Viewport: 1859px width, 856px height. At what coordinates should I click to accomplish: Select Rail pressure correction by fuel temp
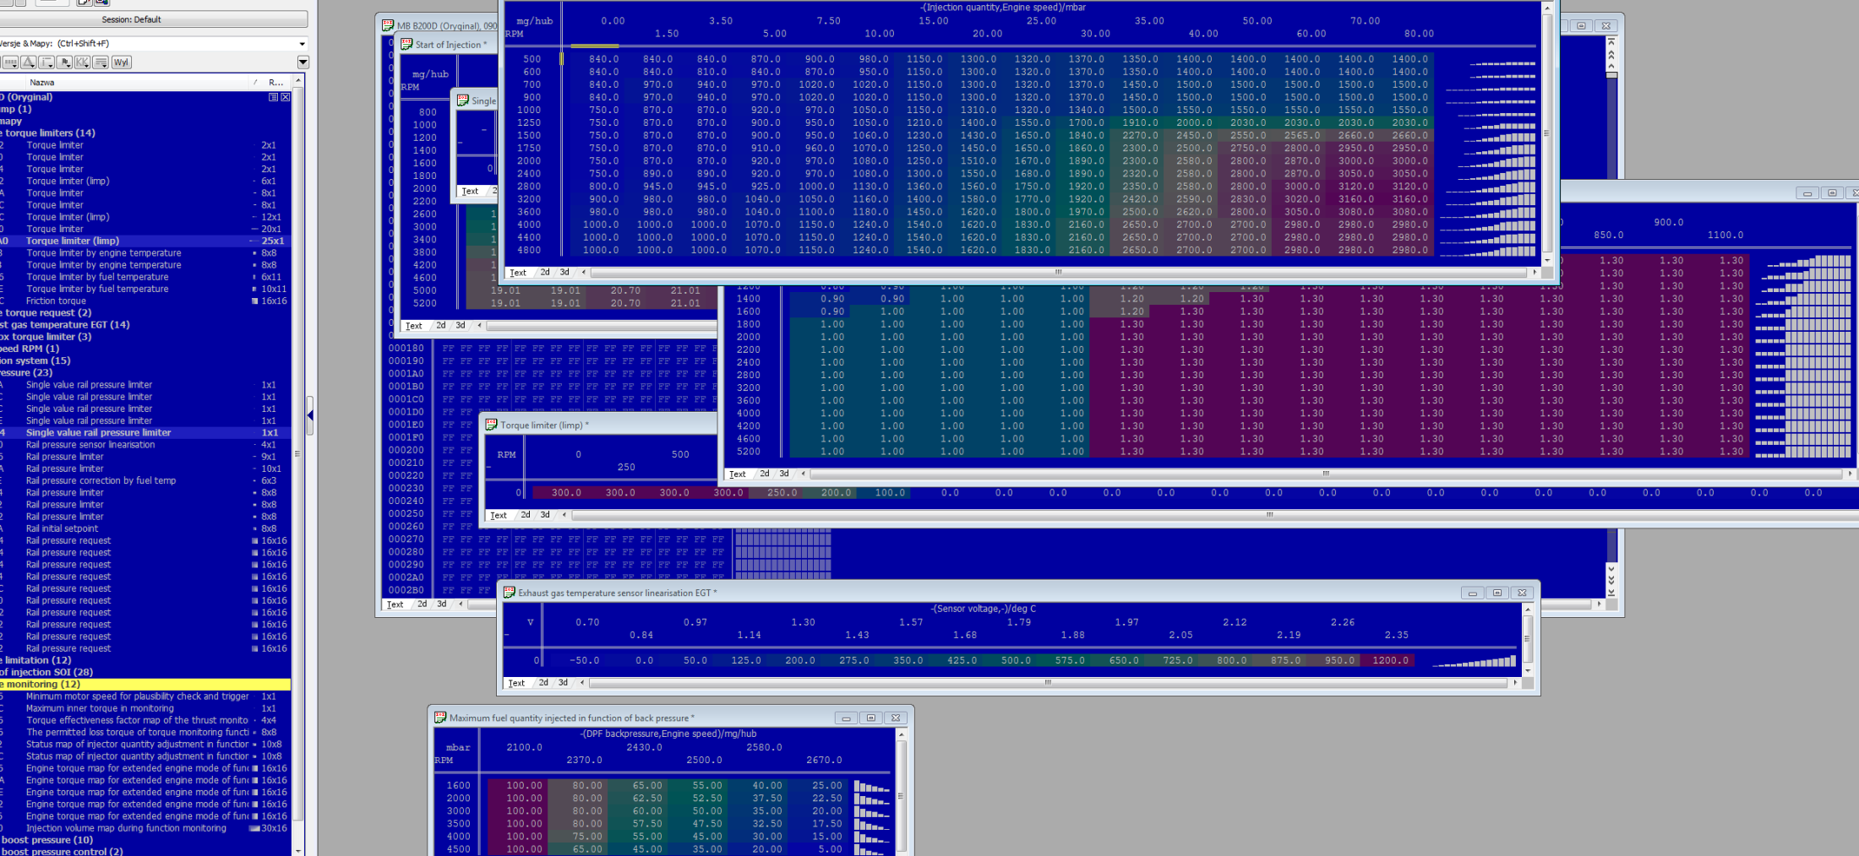[144, 480]
